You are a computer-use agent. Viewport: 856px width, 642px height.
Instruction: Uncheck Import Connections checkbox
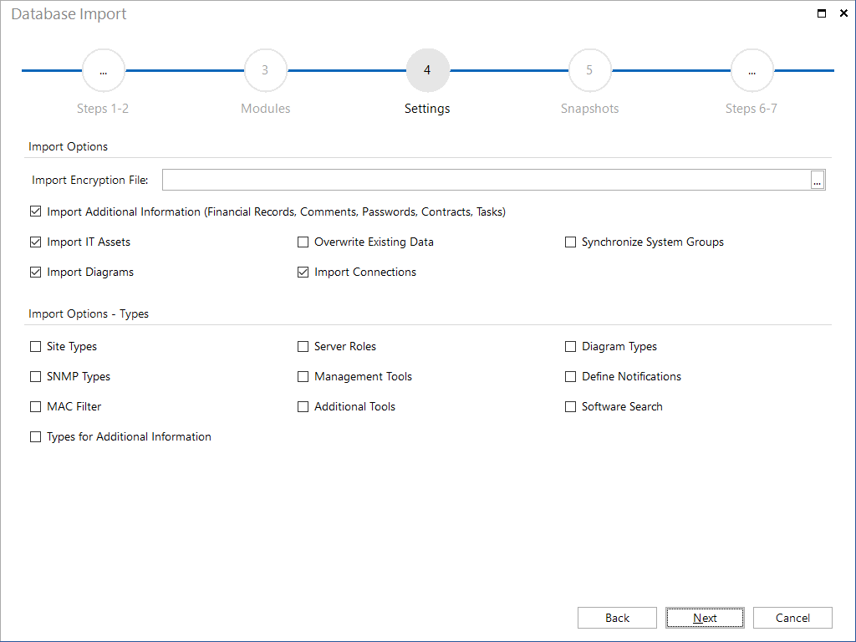[x=303, y=272]
